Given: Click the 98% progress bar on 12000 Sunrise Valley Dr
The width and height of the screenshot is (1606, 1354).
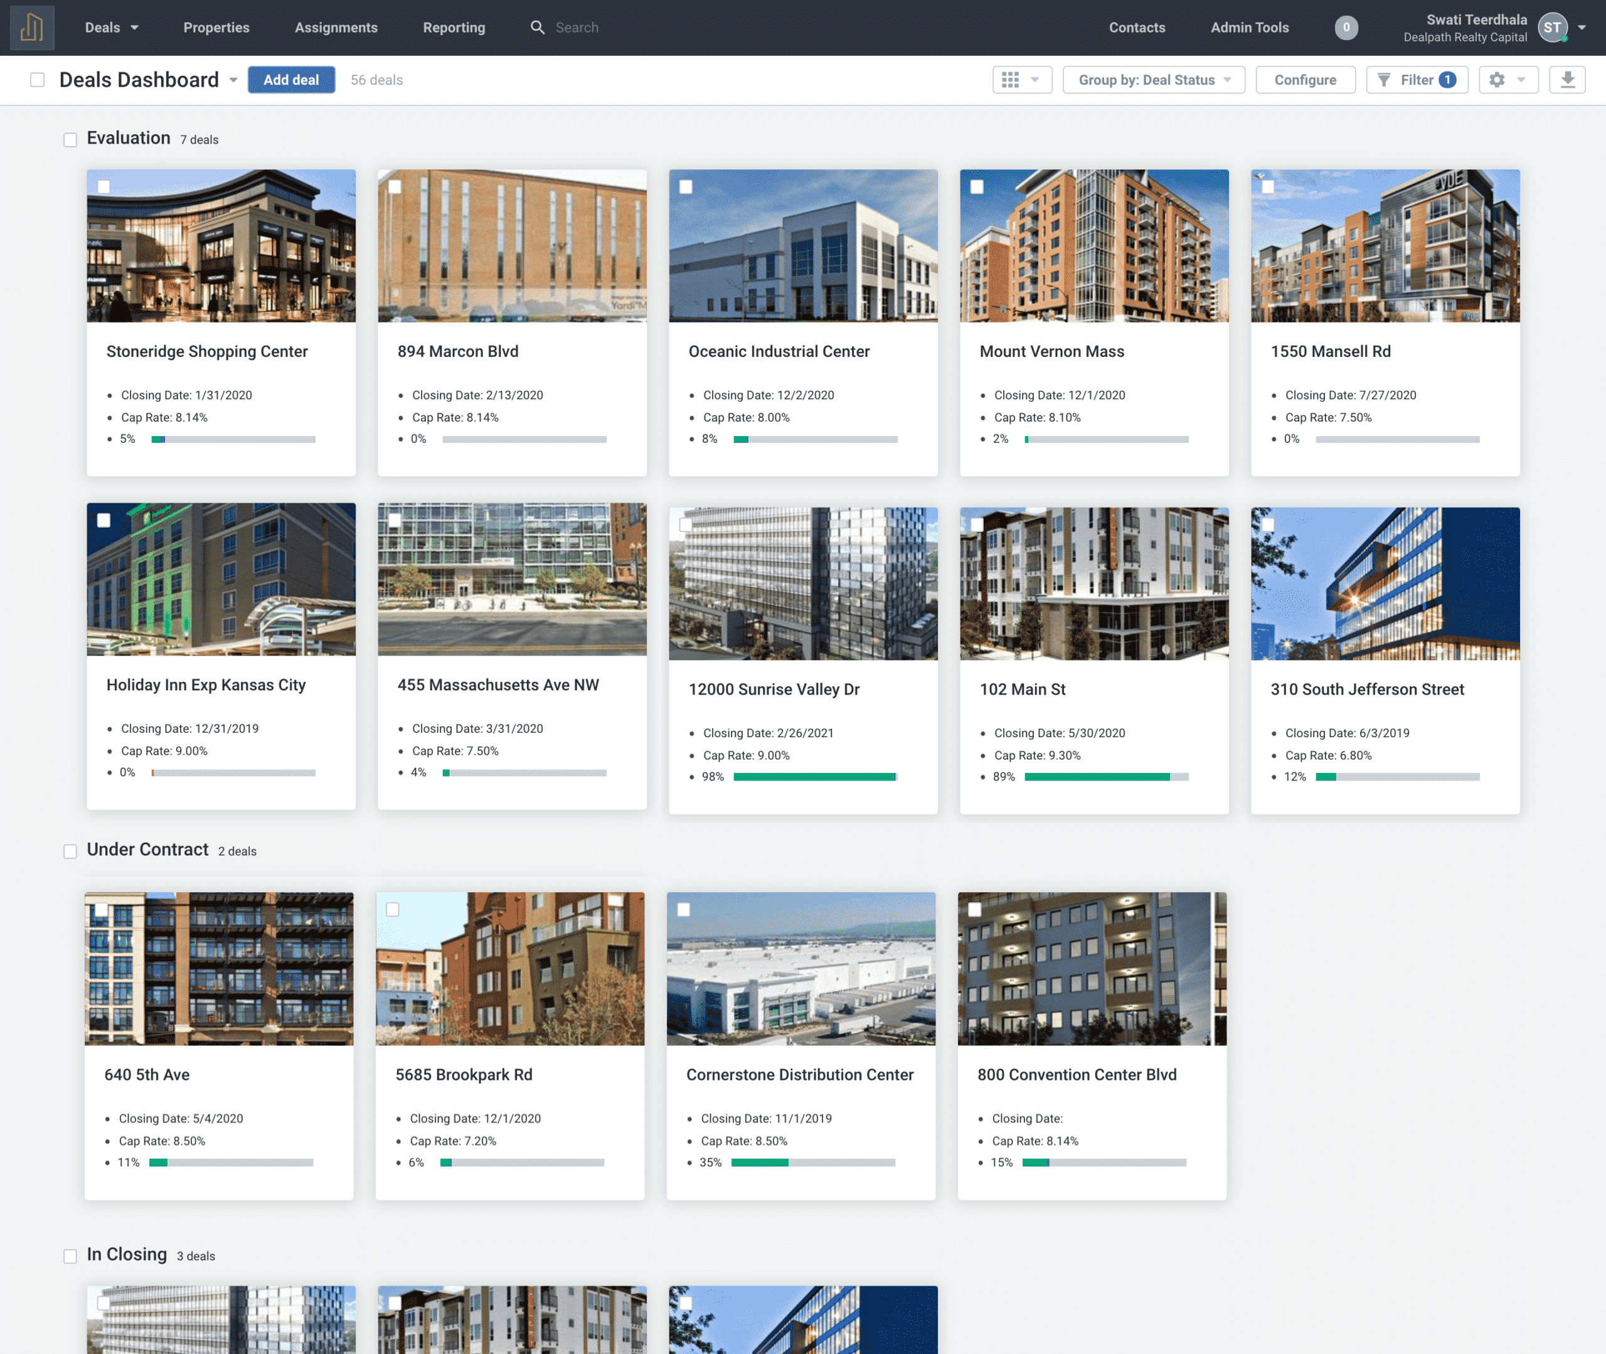Looking at the screenshot, I should [815, 776].
